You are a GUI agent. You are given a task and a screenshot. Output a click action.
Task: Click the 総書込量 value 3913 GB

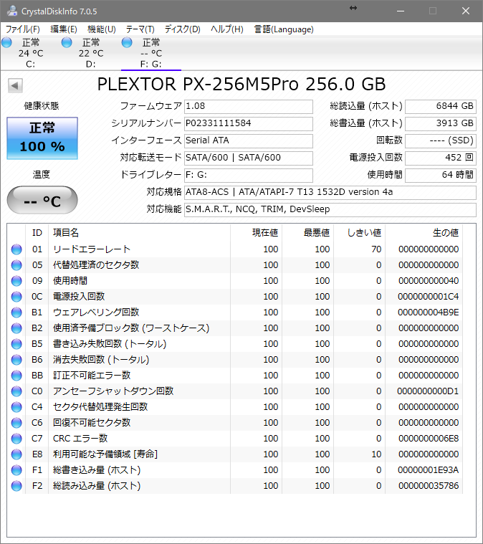click(x=441, y=123)
